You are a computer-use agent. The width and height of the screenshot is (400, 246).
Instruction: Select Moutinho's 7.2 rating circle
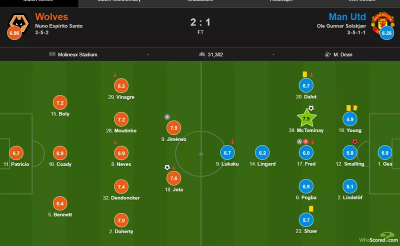tap(121, 119)
